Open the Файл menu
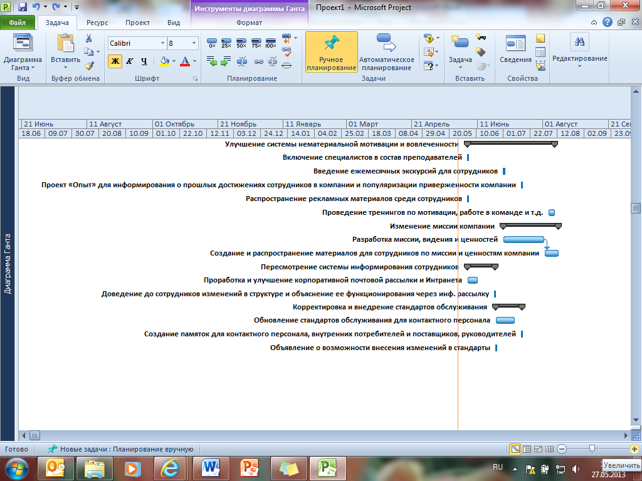The width and height of the screenshot is (642, 481). tap(18, 22)
